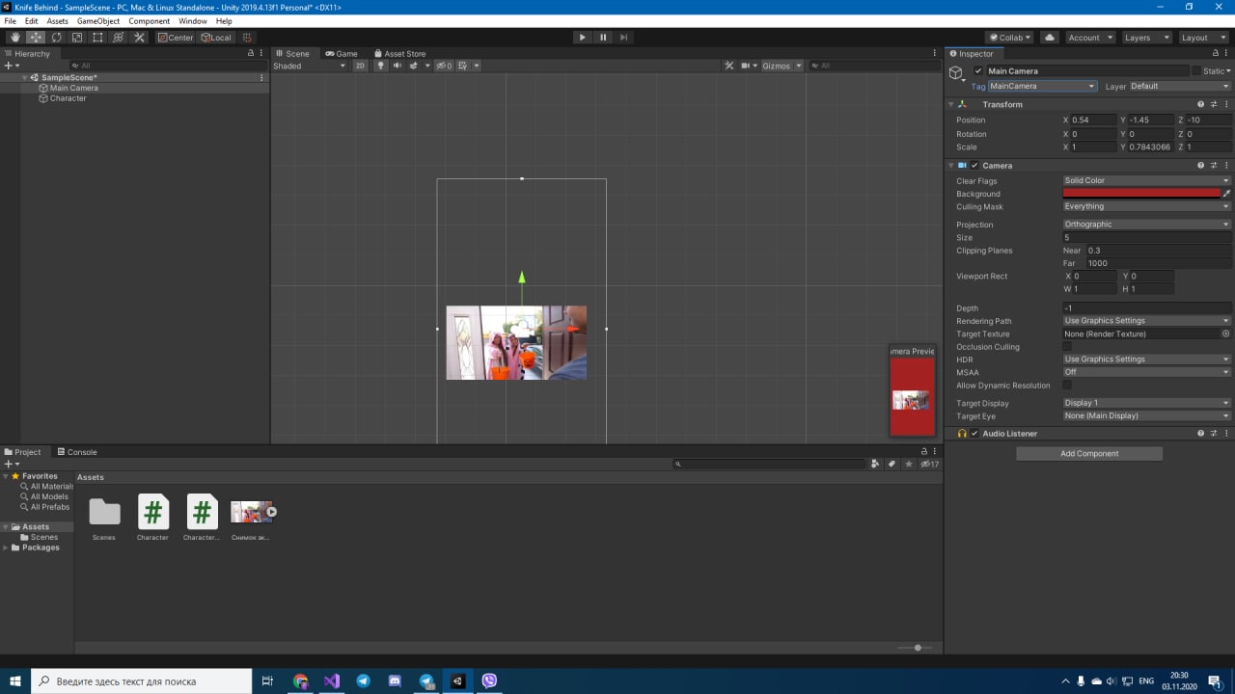Select the Rotate tool
The width and height of the screenshot is (1235, 694).
56,38
